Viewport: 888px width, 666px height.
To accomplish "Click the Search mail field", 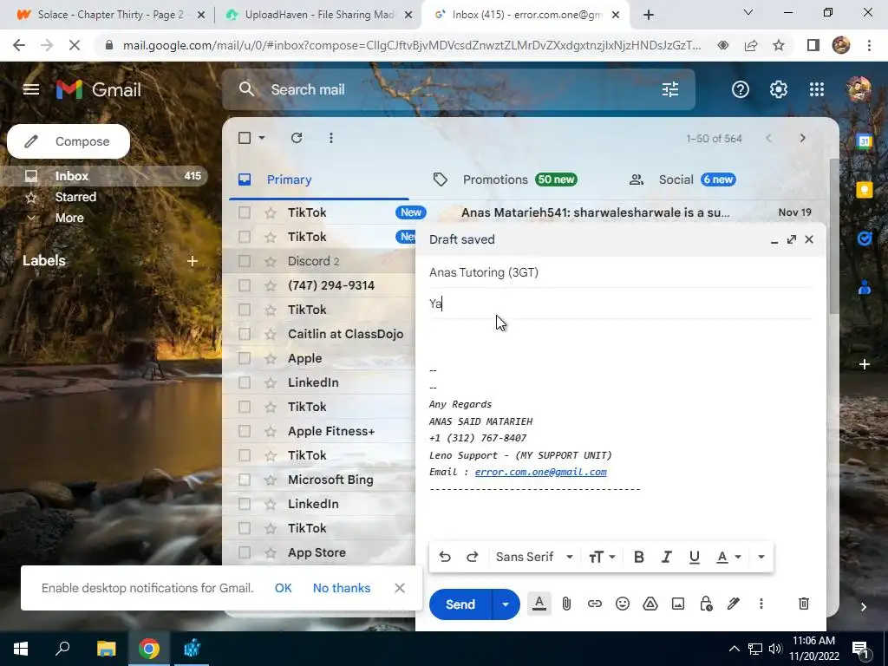I will (x=459, y=89).
